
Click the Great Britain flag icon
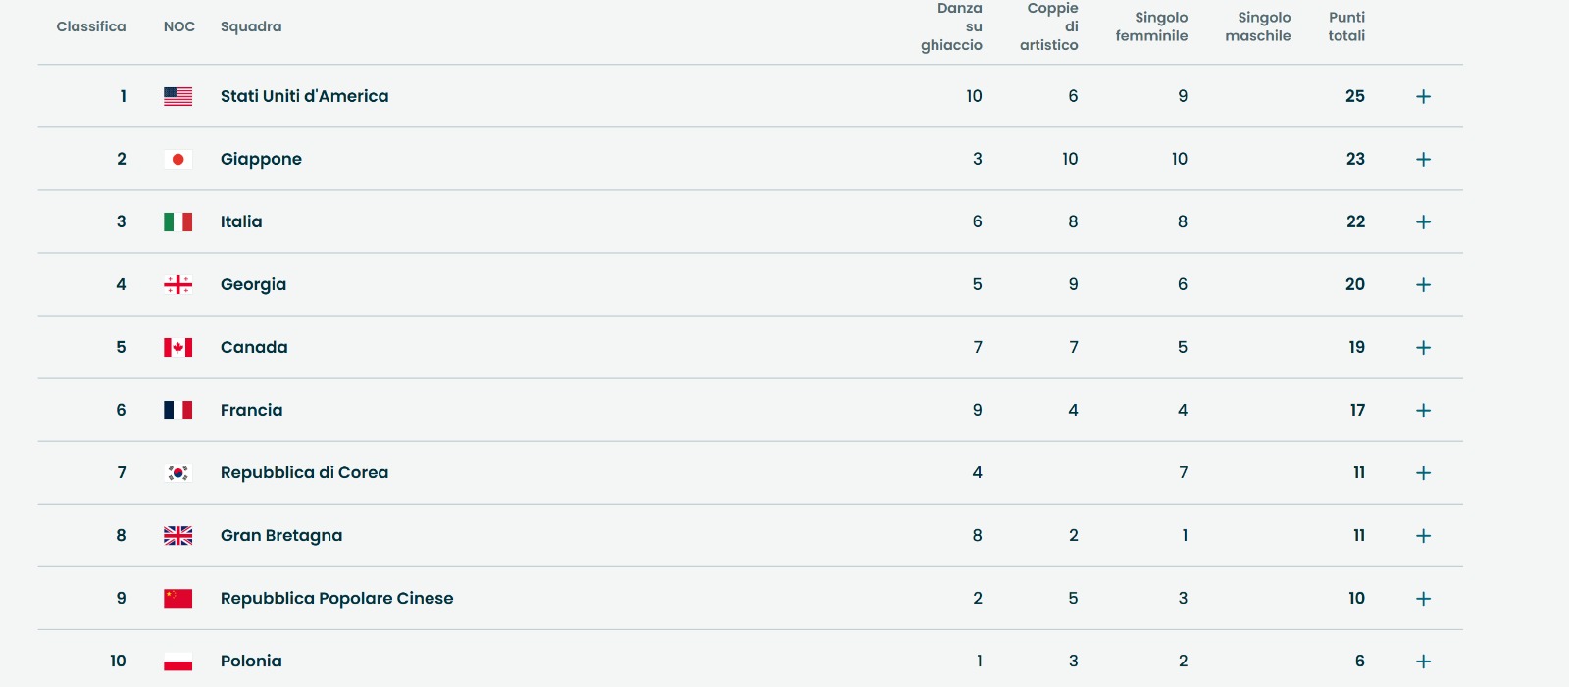(x=177, y=535)
